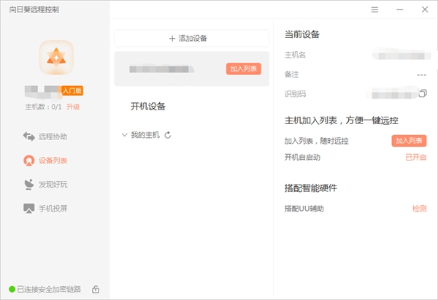Open 手机投屏 from the sidebar icon

(x=29, y=208)
